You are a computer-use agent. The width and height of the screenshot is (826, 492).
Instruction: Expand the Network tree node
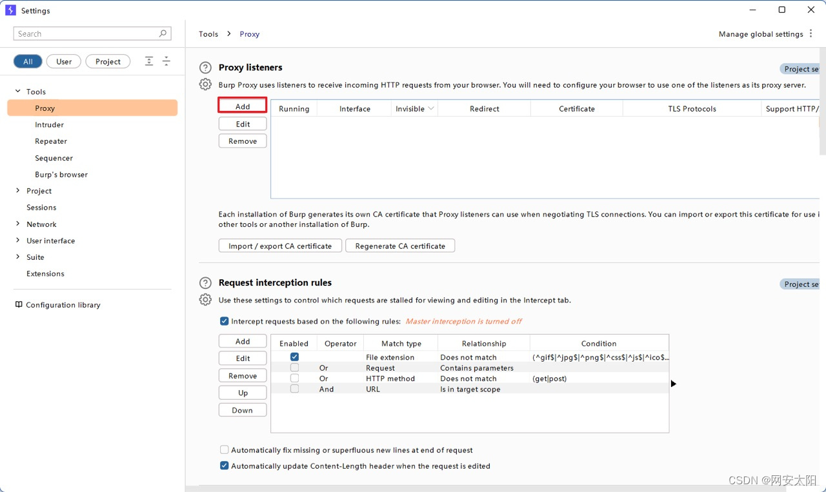tap(18, 224)
